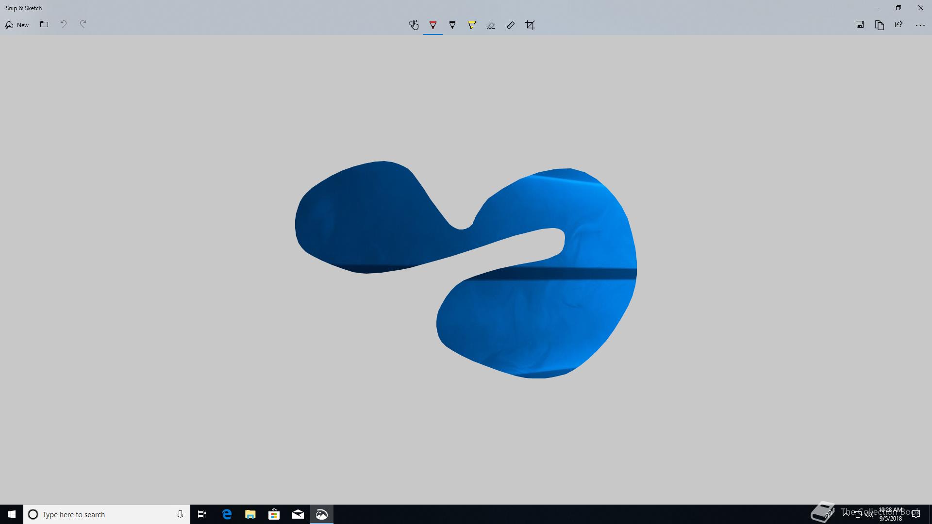Open file with the folder icon
The height and width of the screenshot is (524, 932).
tap(44, 25)
